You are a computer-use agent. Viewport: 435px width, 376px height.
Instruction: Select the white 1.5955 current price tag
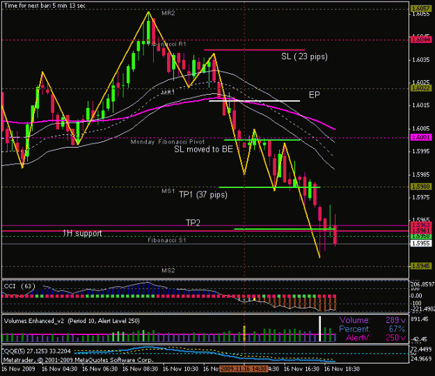[421, 244]
